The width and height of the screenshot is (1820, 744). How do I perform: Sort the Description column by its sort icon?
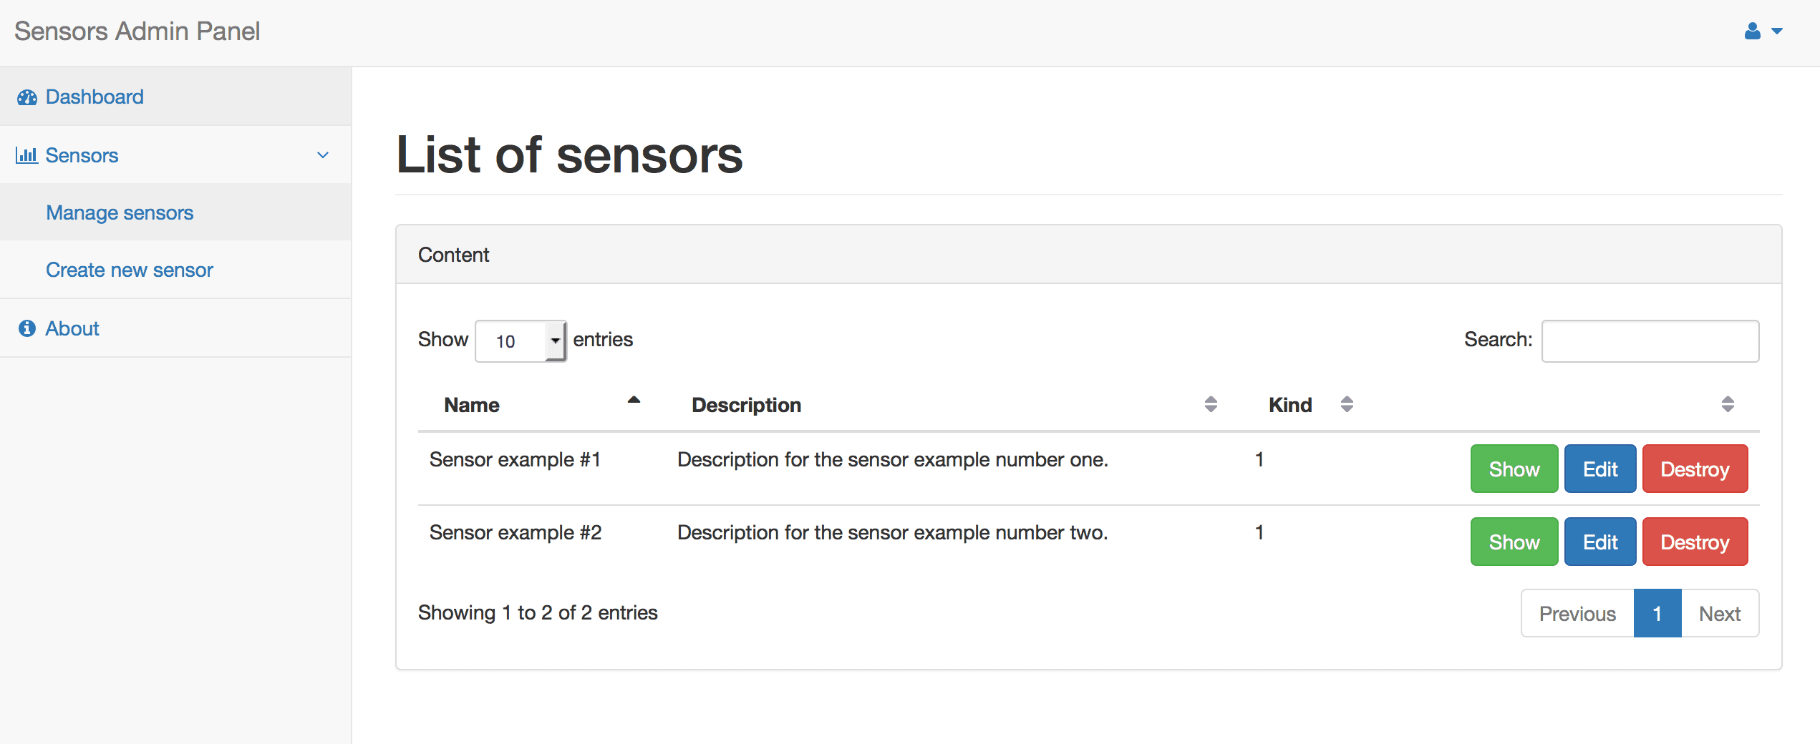coord(1210,404)
